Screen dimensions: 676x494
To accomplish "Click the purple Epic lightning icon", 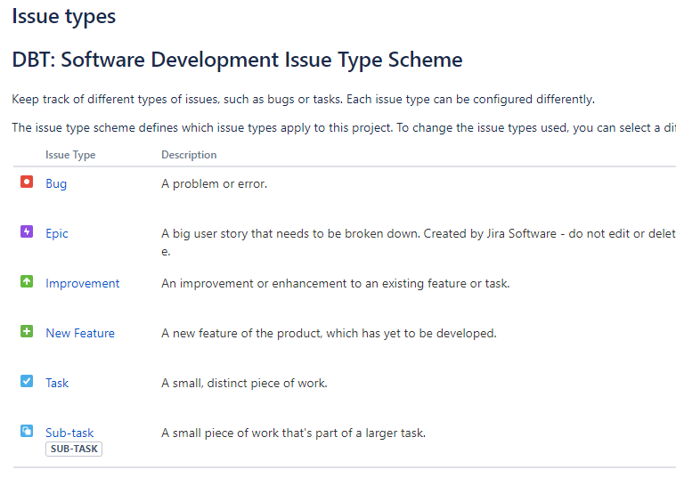I will (27, 231).
